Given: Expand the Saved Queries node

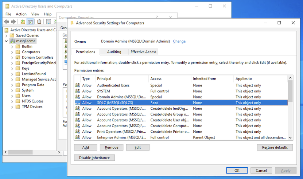Looking at the screenshot, I should click(x=6, y=36).
